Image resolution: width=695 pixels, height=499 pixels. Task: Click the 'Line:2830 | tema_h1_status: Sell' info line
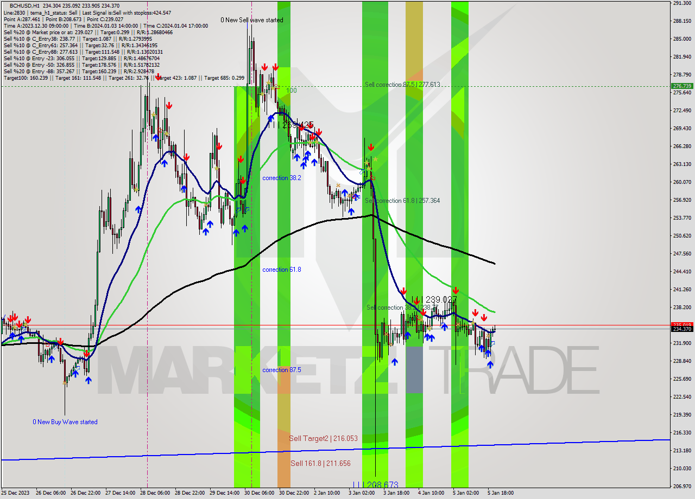click(x=87, y=12)
